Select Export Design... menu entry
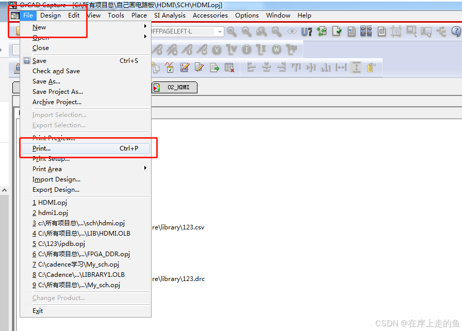462x331 pixels. 86,190
